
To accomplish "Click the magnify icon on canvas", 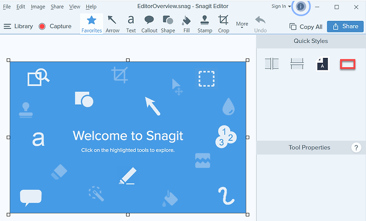I will (39, 77).
